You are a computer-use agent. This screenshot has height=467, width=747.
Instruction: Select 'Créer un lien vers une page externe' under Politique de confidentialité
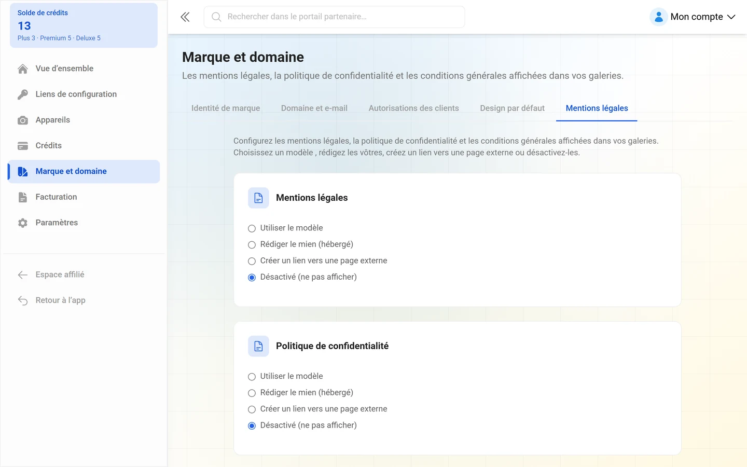[x=252, y=409]
